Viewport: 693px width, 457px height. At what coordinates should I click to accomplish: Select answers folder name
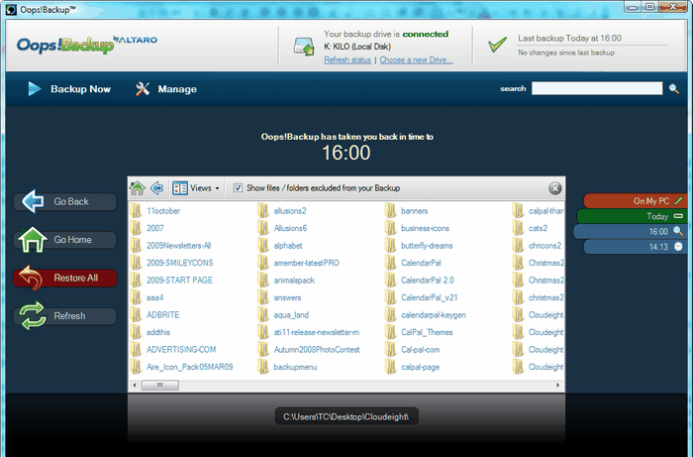click(287, 297)
